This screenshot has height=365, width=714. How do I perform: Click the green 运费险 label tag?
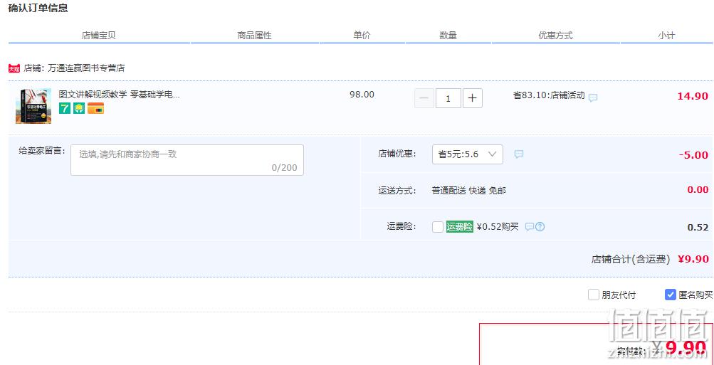[459, 227]
